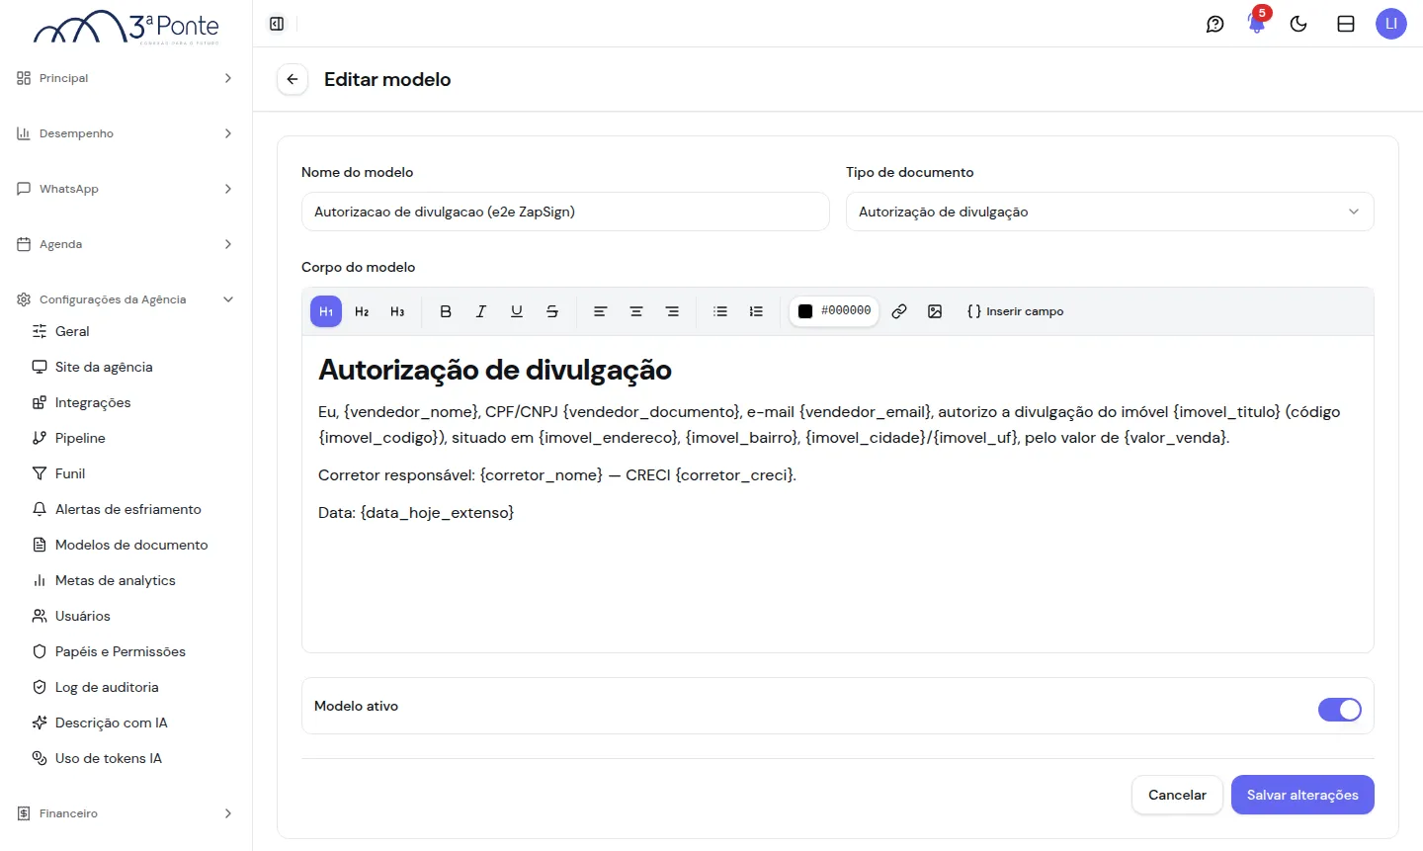Image resolution: width=1423 pixels, height=851 pixels.
Task: Toggle underline formatting
Action: 517,311
